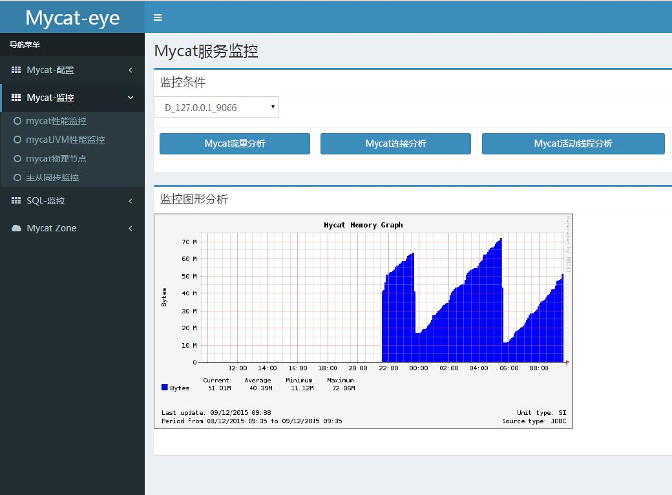Click the Mycat活动线程分析 button
The height and width of the screenshot is (495, 672).
point(573,143)
